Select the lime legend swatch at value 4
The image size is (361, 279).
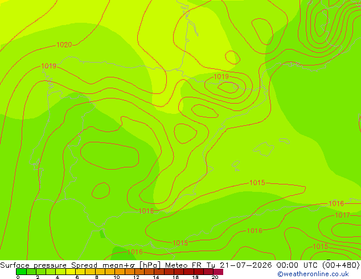tap(60, 272)
